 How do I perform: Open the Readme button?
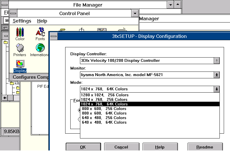(x=205, y=147)
